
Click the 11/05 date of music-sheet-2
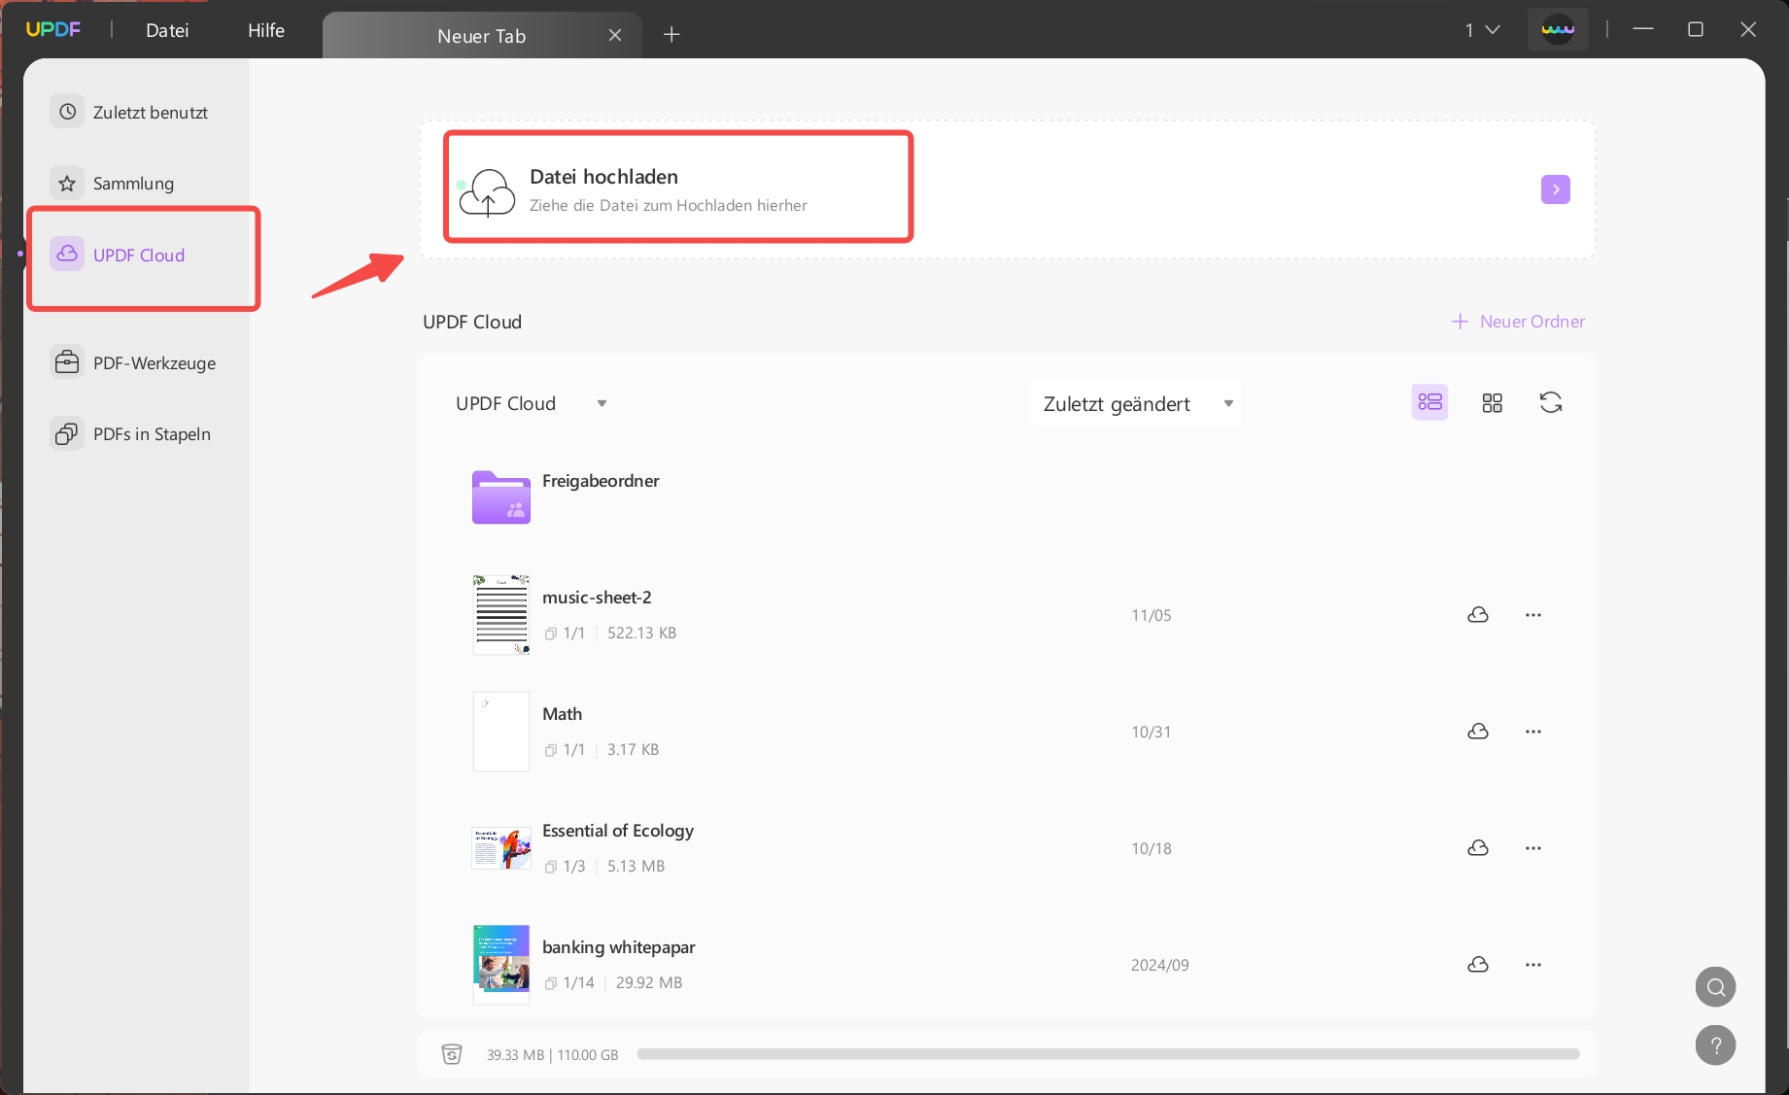pos(1152,615)
